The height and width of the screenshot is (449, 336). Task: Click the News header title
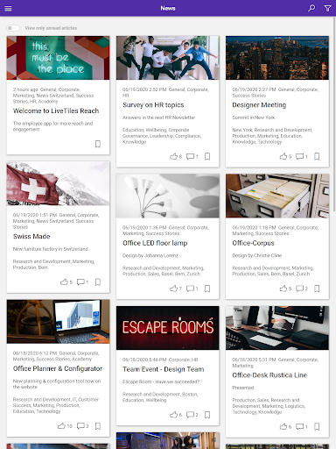(168, 8)
